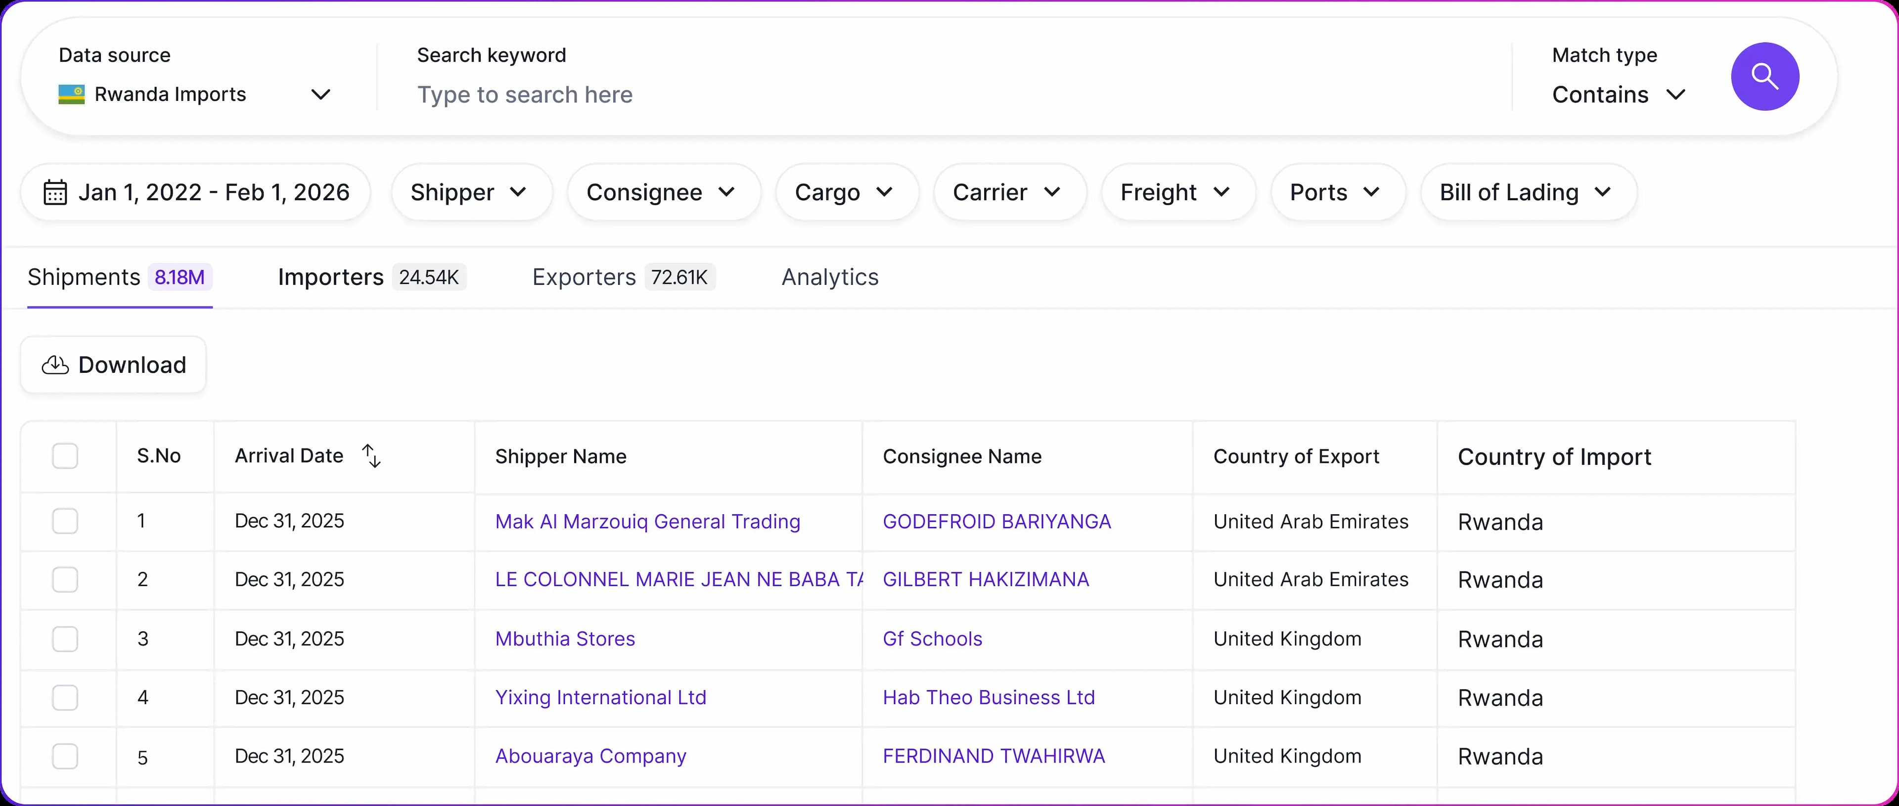This screenshot has height=806, width=1899.
Task: Click the cloud download icon
Action: coord(55,365)
